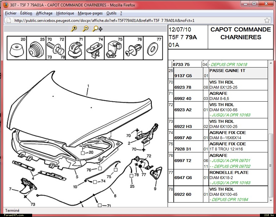This screenshot has height=217, width=276.
Task: Click the CAPOT COMMANDE CHARNIERES heading
Action: 241,33
